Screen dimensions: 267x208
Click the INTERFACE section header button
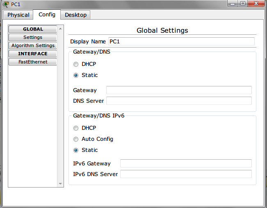tap(33, 54)
